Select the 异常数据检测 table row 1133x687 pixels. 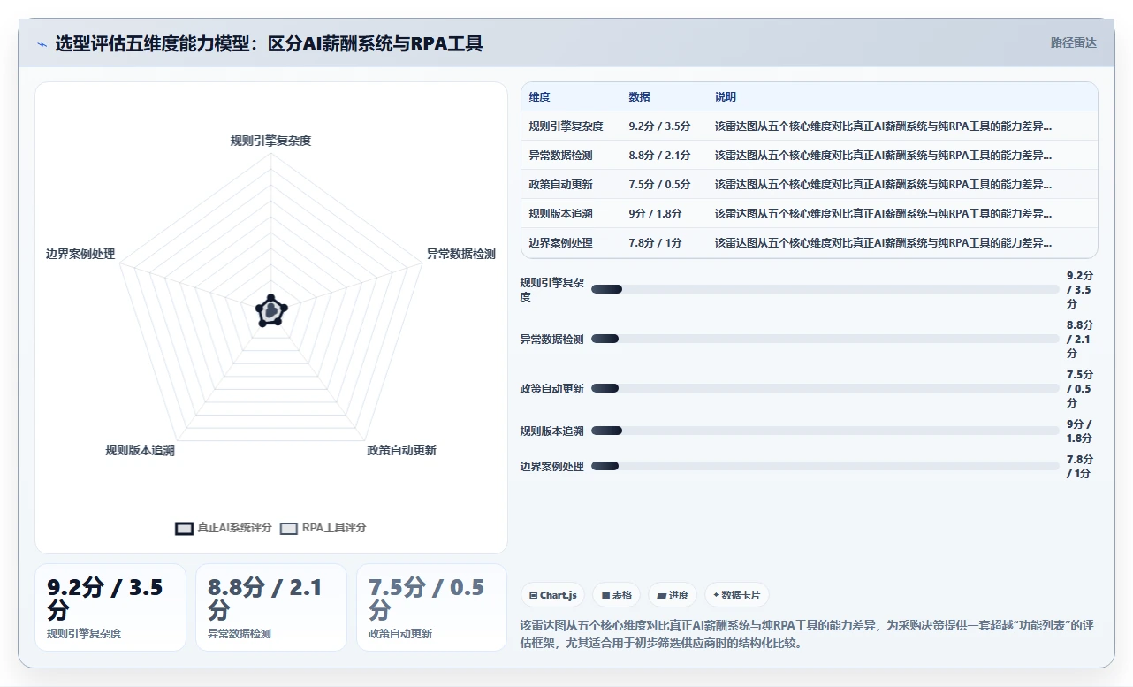click(809, 156)
